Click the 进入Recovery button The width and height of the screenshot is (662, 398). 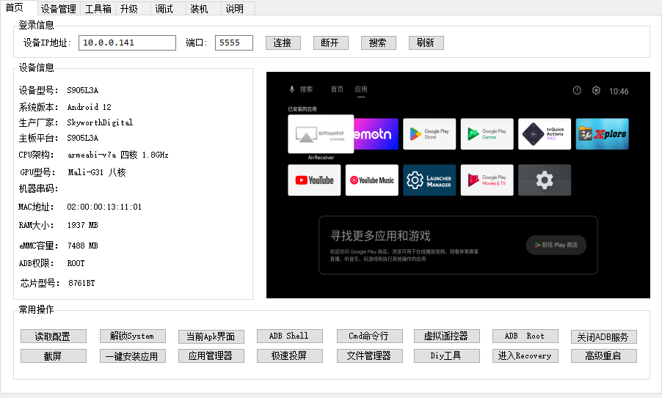[525, 355]
